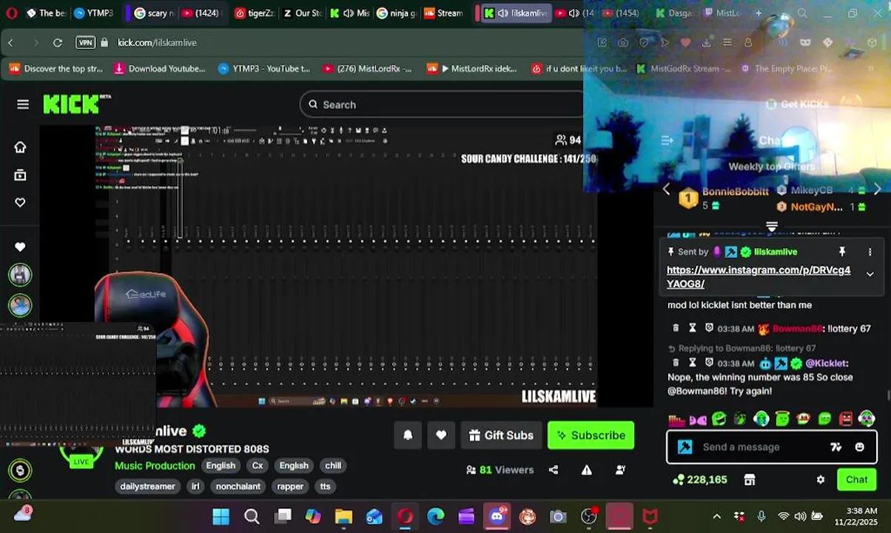Viewport: 891px width, 533px height.
Task: Go to the Kick home sidebar icon
Action: click(20, 147)
